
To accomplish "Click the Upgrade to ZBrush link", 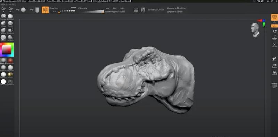I will click(x=175, y=12).
